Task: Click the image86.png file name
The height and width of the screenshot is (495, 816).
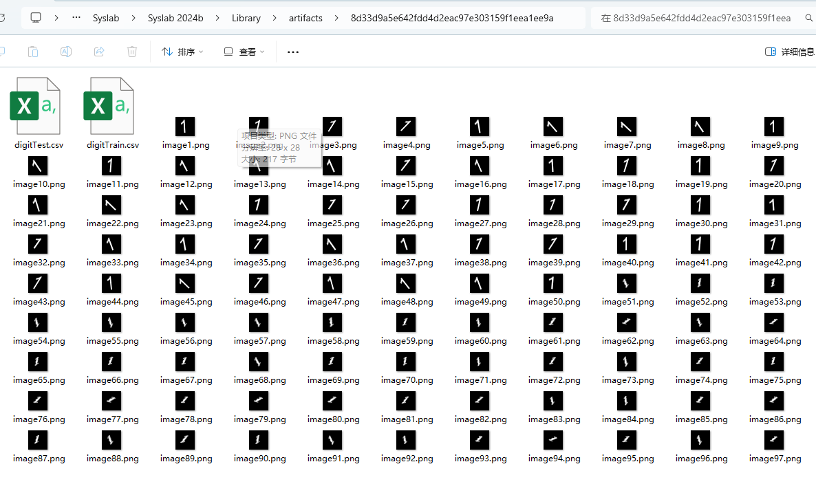Action: [x=775, y=419]
